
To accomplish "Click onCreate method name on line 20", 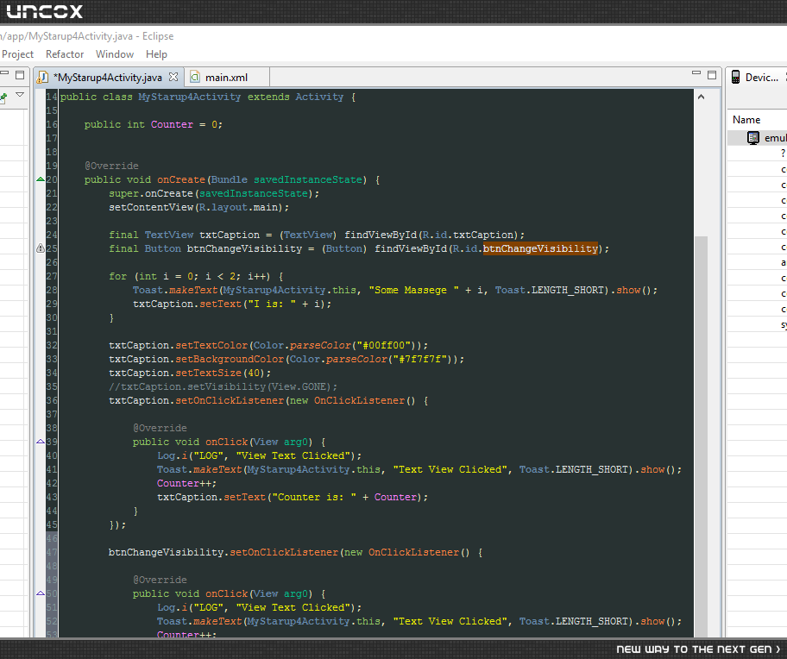I will 180,179.
